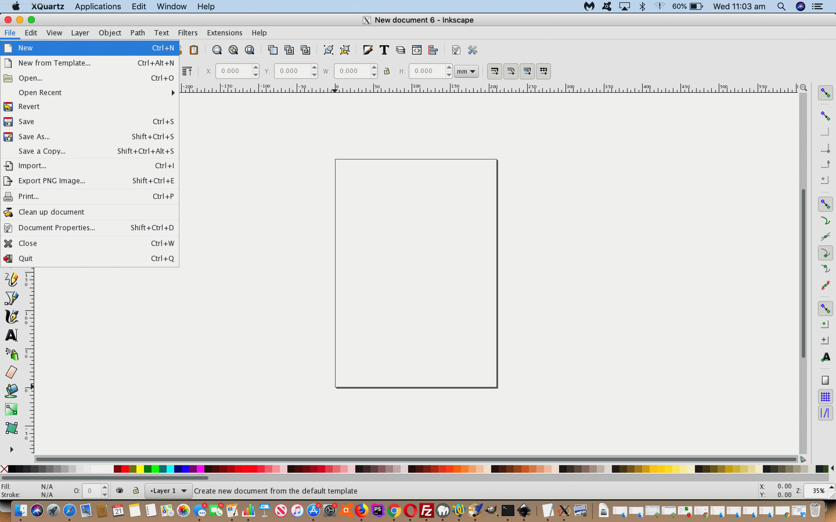836x522 pixels.
Task: Expand the Layer 1 selector dropdown
Action: click(168, 491)
